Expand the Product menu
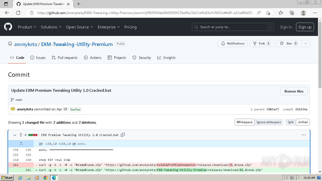 [27, 27]
